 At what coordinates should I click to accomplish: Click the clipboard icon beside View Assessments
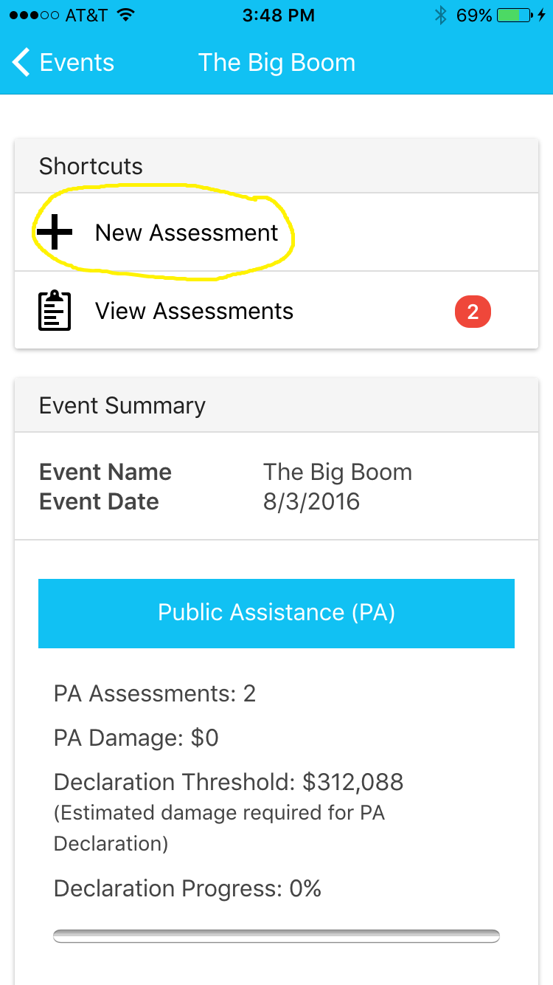(55, 311)
